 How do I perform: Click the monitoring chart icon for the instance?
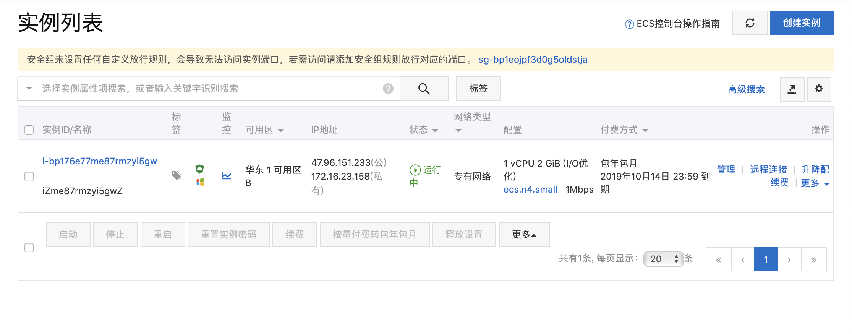(226, 176)
